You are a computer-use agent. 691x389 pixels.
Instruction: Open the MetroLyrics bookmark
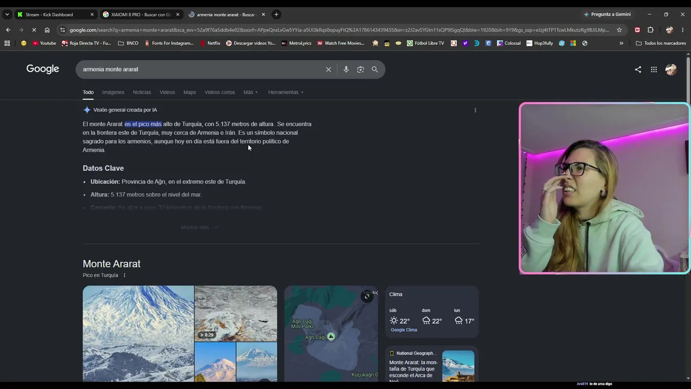tap(296, 43)
